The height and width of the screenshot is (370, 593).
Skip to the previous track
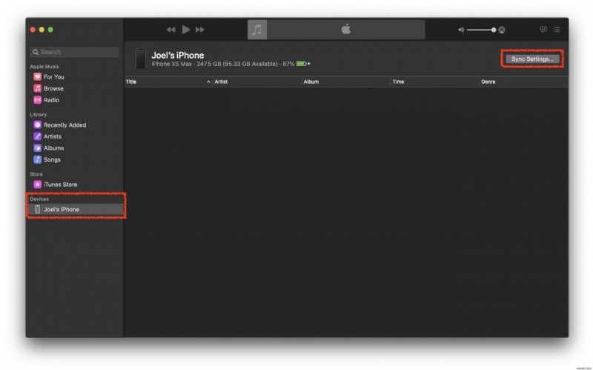click(x=170, y=30)
